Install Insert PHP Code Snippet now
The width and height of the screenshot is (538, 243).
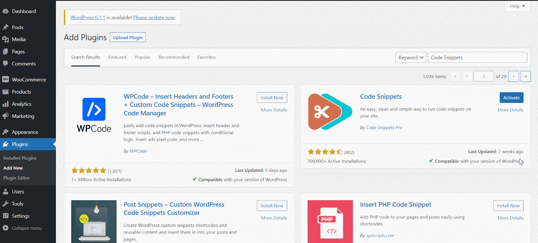[508, 206]
